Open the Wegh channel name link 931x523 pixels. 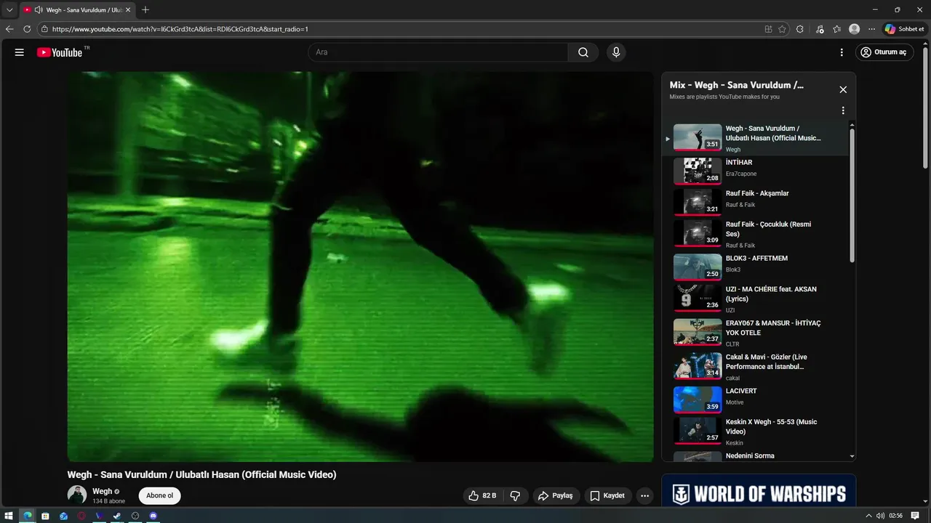103,491
